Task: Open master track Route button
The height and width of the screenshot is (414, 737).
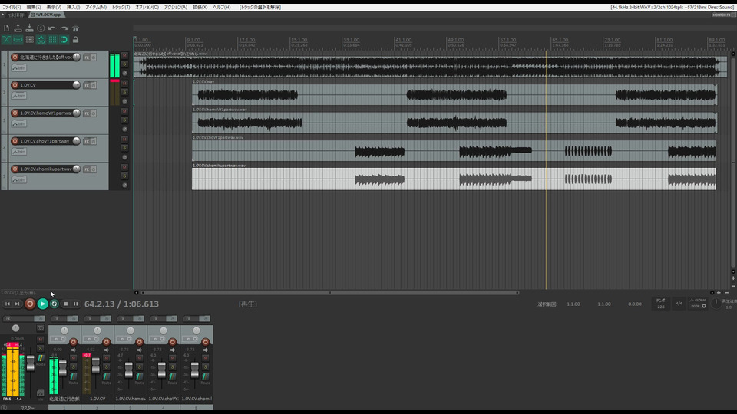Action: click(41, 360)
